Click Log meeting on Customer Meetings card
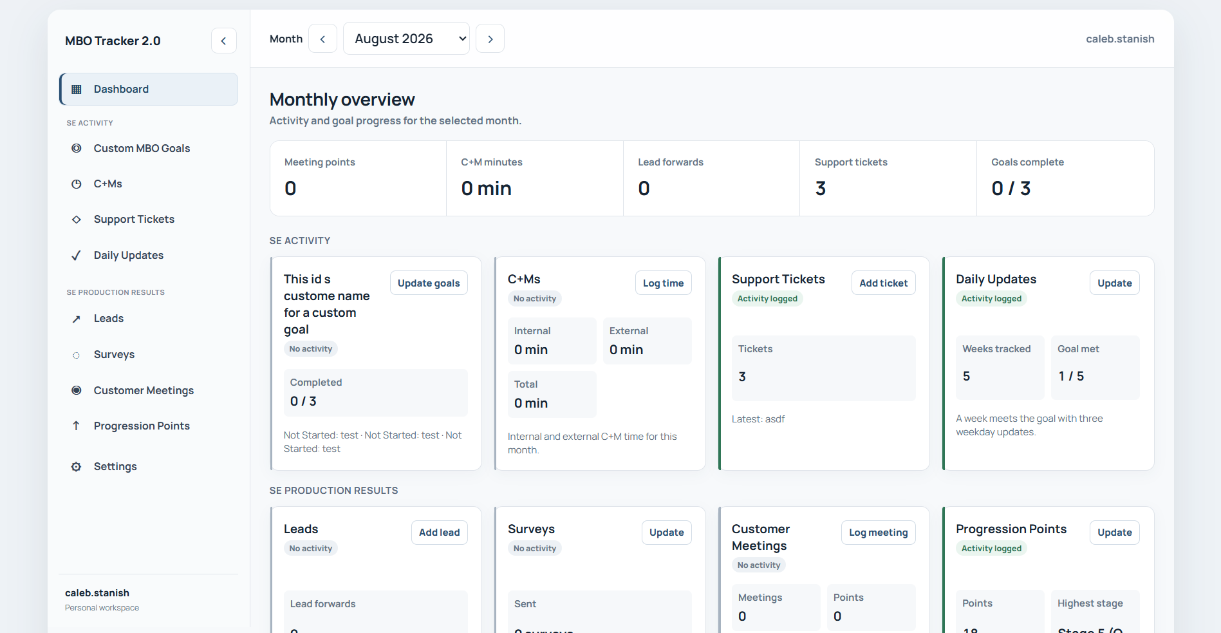This screenshot has height=633, width=1221. pyautogui.click(x=878, y=533)
